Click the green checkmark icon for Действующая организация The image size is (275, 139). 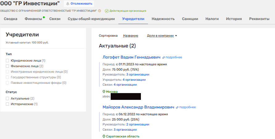coord(107,11)
